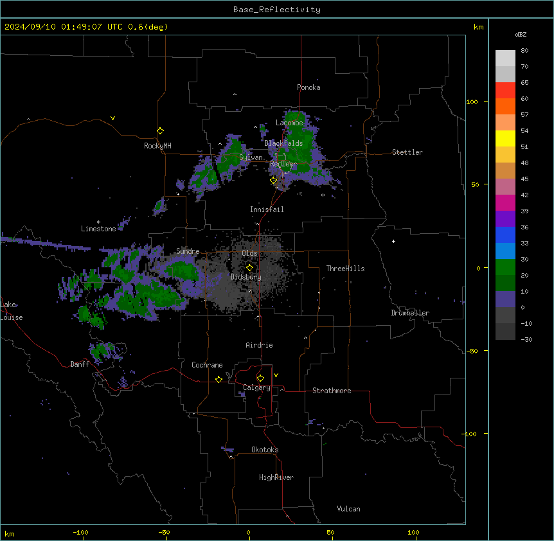Image resolution: width=554 pixels, height=541 pixels.
Task: Click the white plus marker north of Drumheller
Action: click(393, 241)
